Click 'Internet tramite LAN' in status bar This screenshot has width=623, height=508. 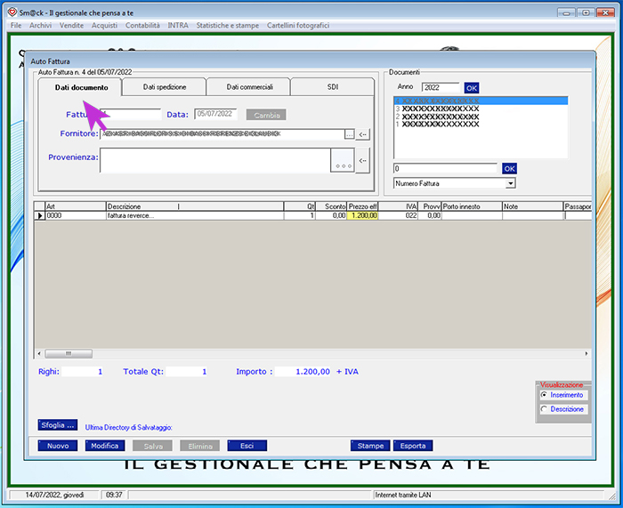point(403,495)
